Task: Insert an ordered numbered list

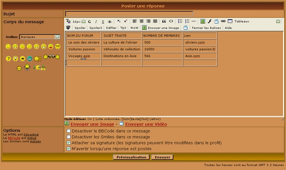Action: coord(187,21)
